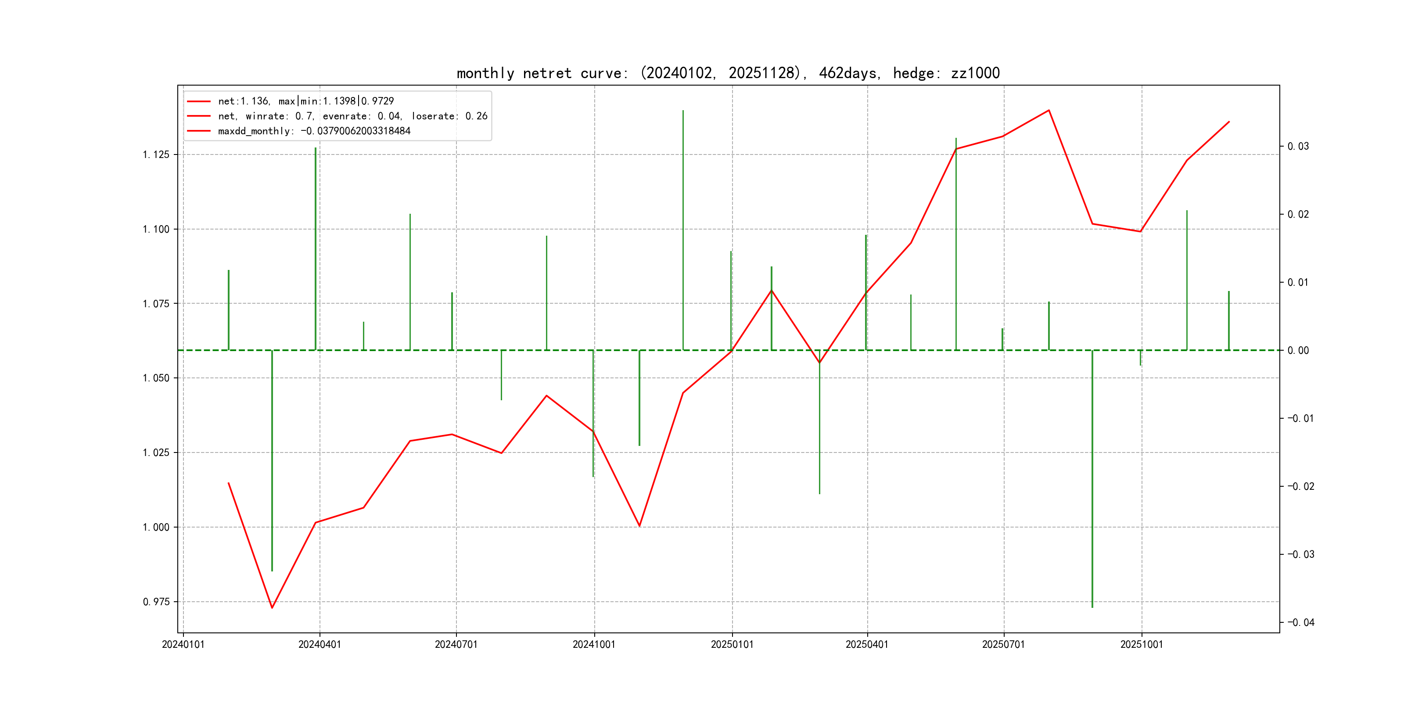The width and height of the screenshot is (1422, 711).
Task: Click the 20240101 x-axis date label
Action: click(183, 644)
